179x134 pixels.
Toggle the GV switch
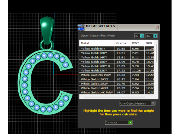click(x=139, y=36)
